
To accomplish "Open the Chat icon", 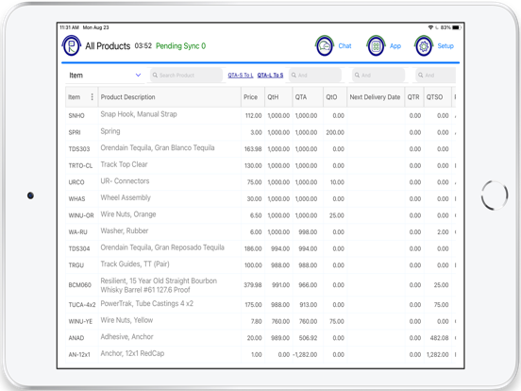I will tap(325, 46).
